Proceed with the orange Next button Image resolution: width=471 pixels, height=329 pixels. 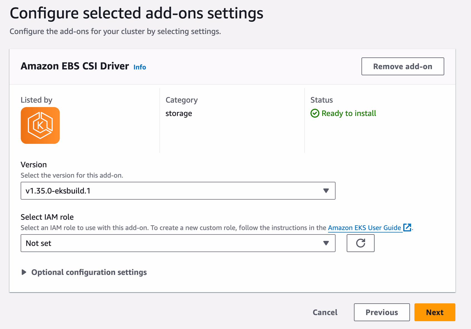click(x=434, y=312)
